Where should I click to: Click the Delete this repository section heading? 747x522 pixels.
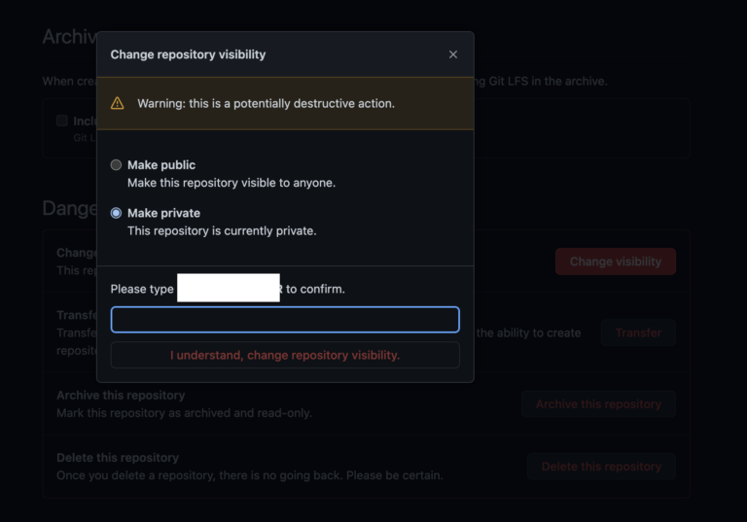pyautogui.click(x=118, y=458)
